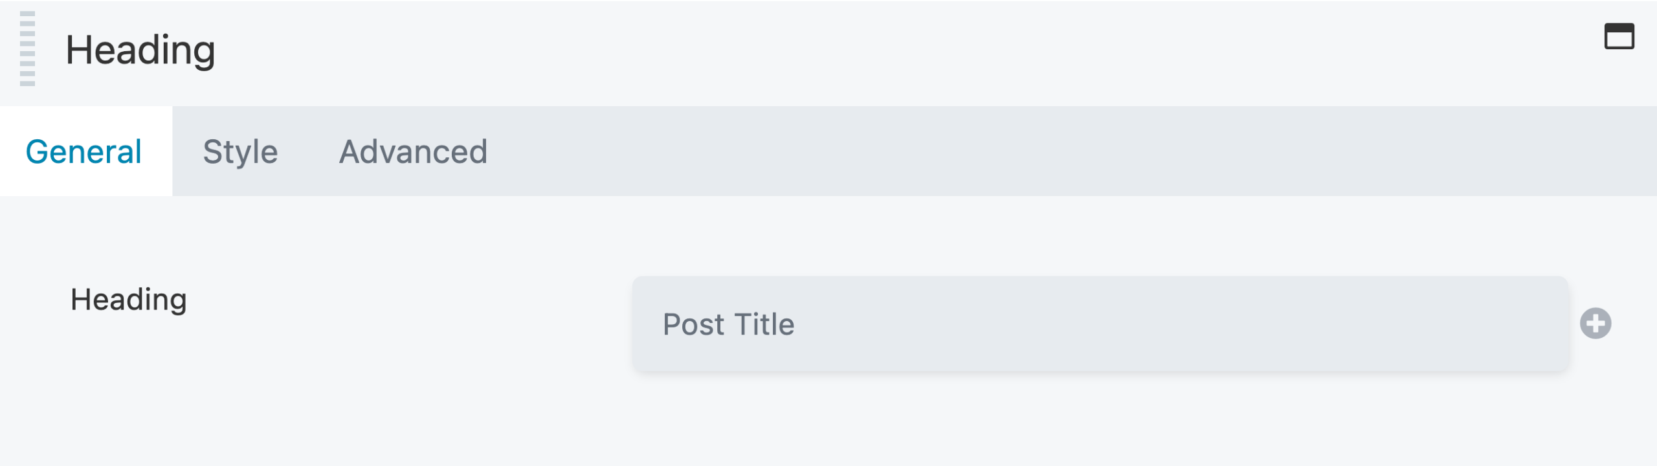Open field connections with the plus button
The width and height of the screenshot is (1657, 466).
pyautogui.click(x=1596, y=324)
